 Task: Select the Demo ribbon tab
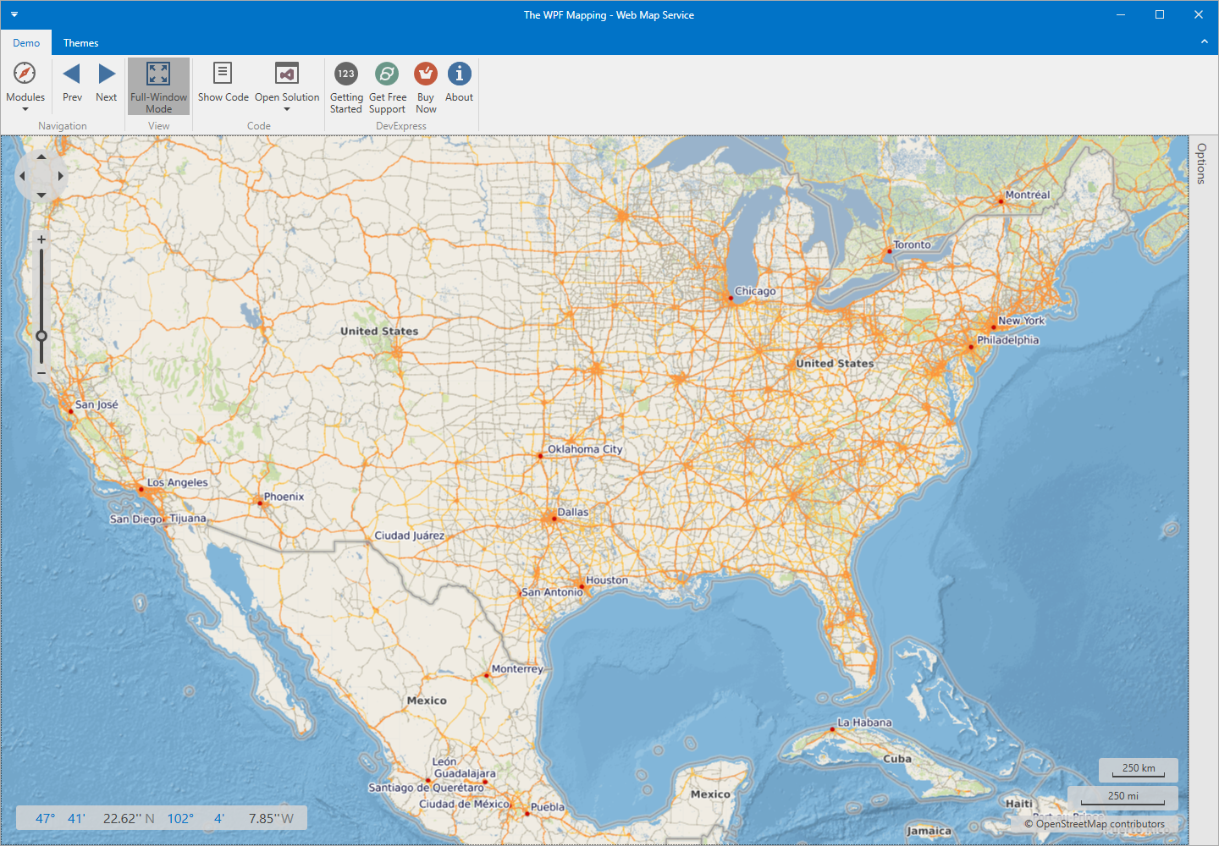pyautogui.click(x=26, y=43)
